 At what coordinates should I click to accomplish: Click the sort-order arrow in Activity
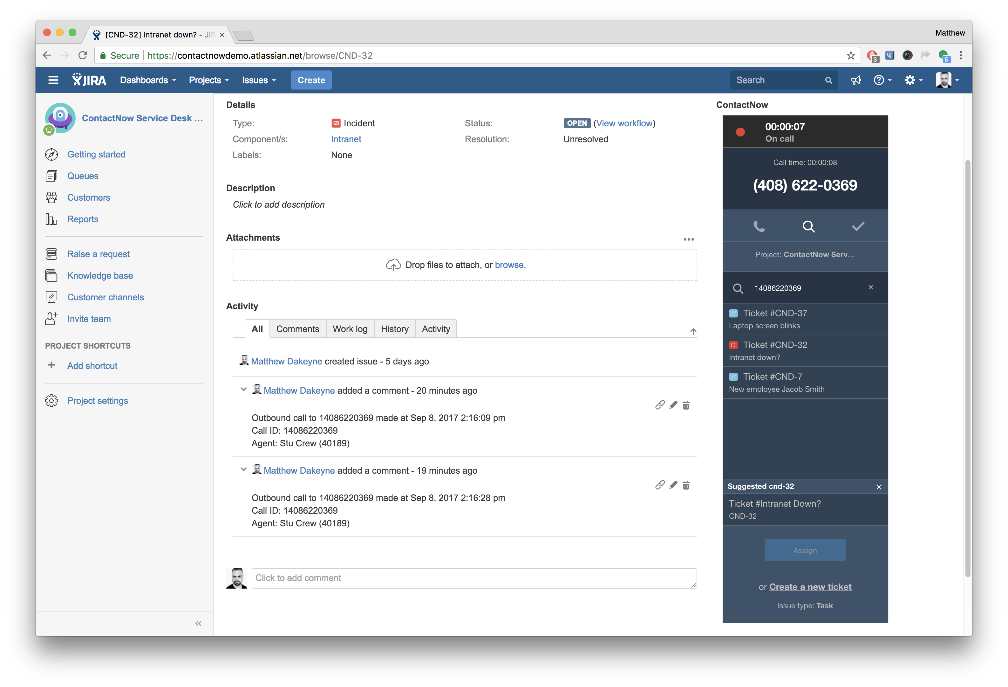point(693,331)
